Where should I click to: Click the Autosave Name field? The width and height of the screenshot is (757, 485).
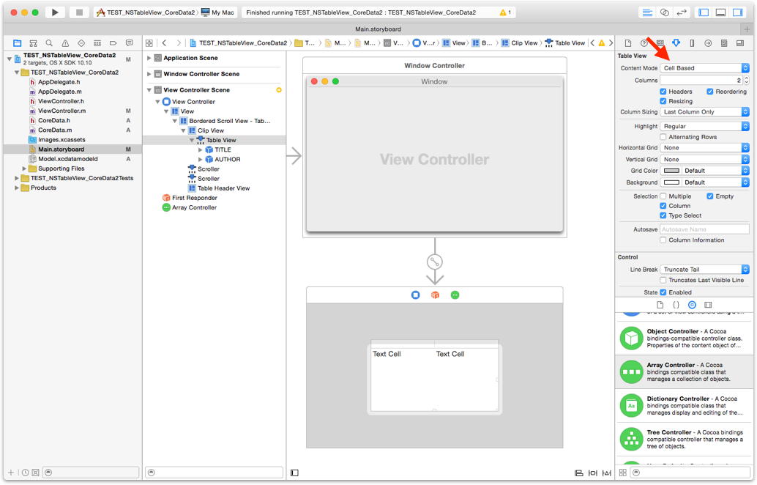pos(704,229)
